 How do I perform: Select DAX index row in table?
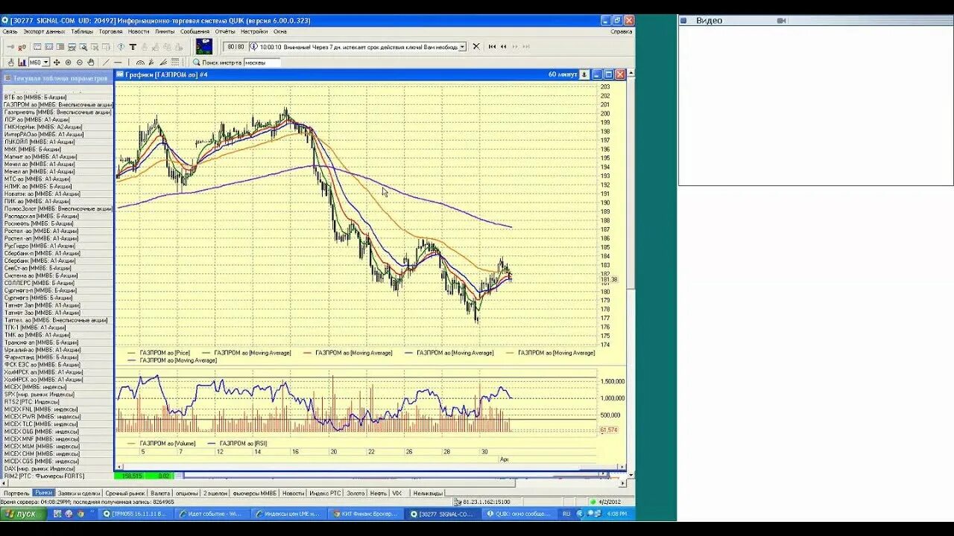click(x=57, y=469)
